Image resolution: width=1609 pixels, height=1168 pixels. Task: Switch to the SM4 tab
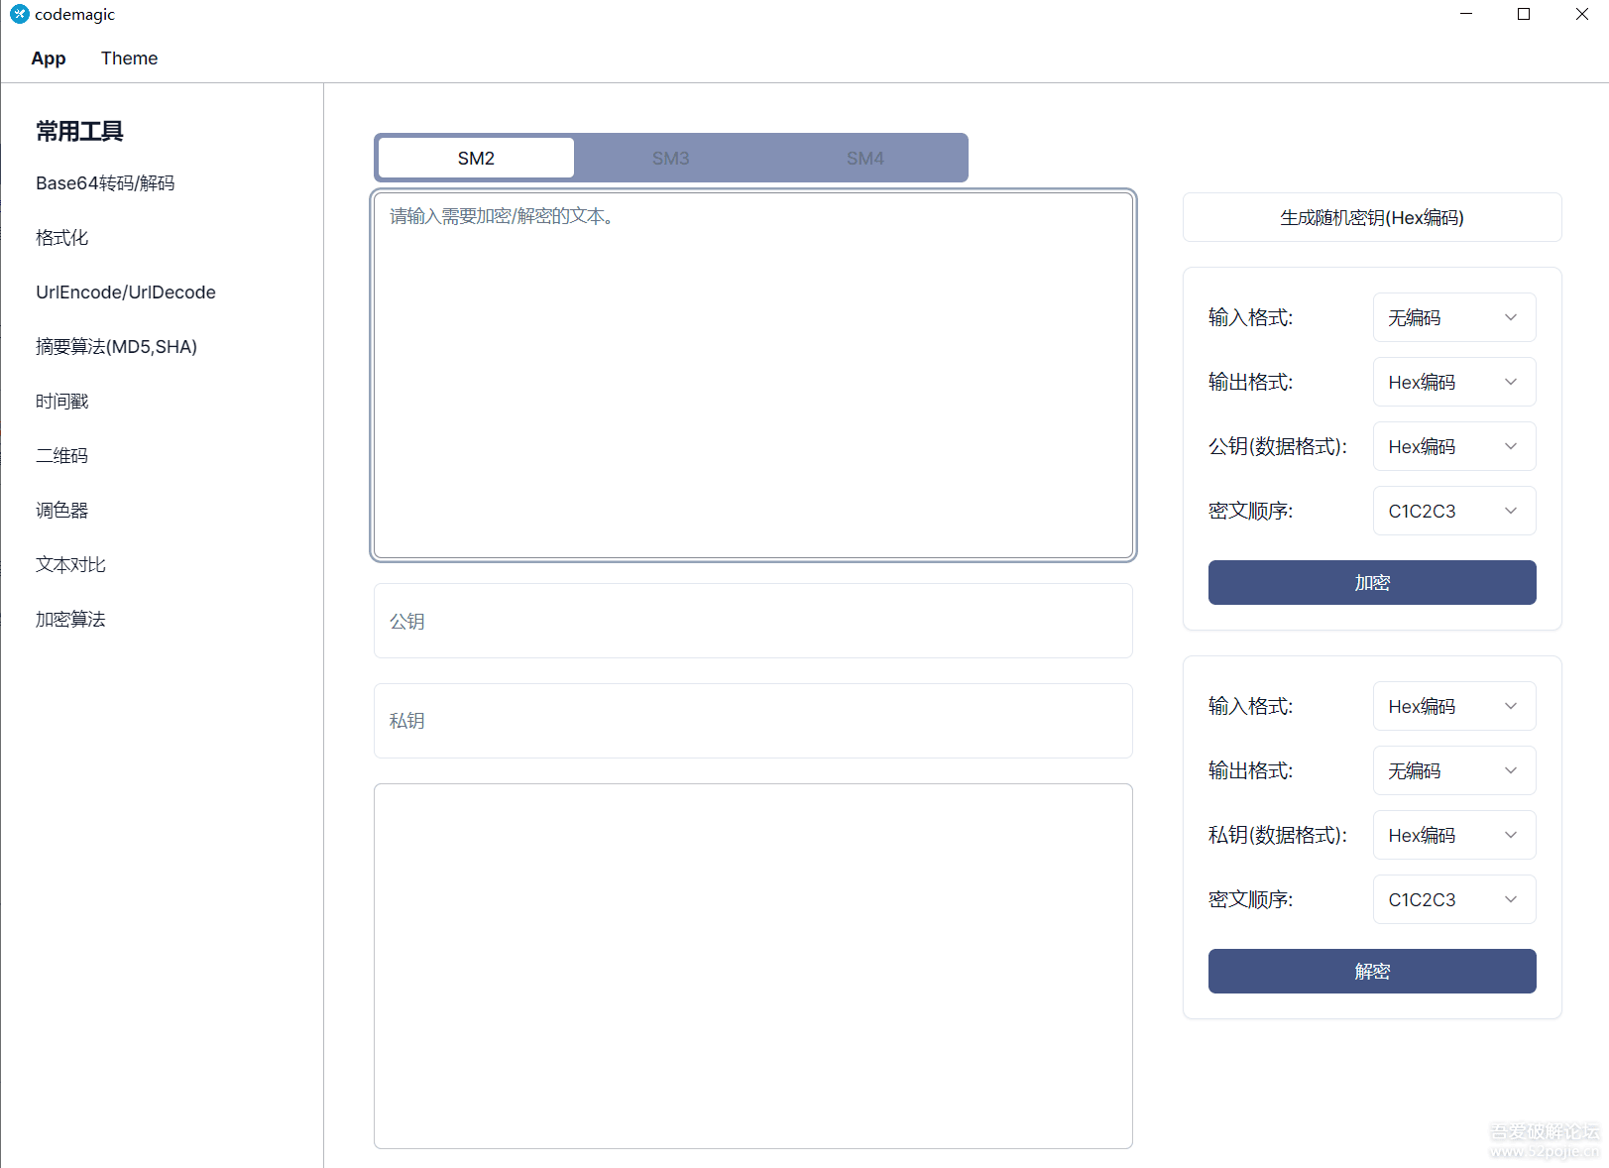point(864,157)
